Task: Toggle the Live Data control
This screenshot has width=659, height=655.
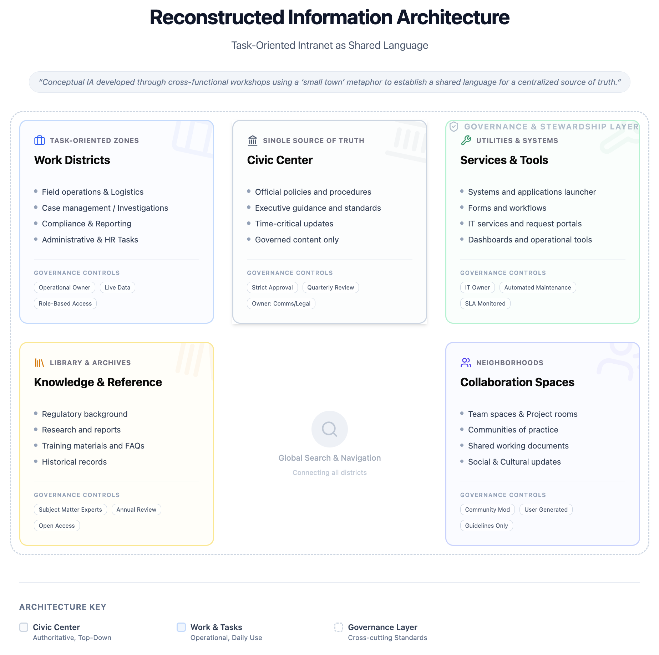Action: 117,287
